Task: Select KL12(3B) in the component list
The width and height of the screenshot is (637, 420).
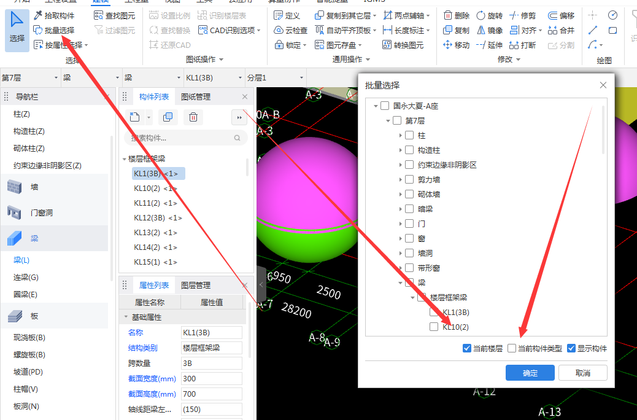Action: (x=158, y=218)
